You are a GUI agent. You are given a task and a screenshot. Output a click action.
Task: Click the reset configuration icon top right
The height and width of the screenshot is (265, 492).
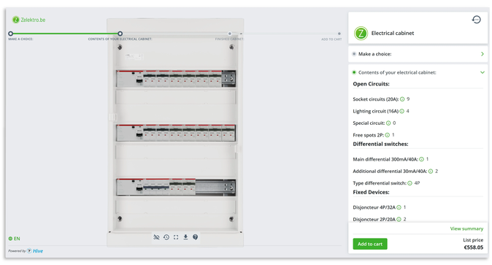(477, 20)
